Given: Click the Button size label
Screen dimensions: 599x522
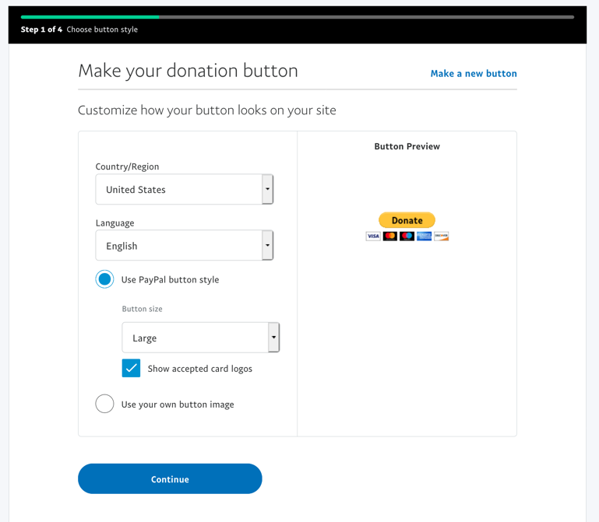Looking at the screenshot, I should (142, 309).
